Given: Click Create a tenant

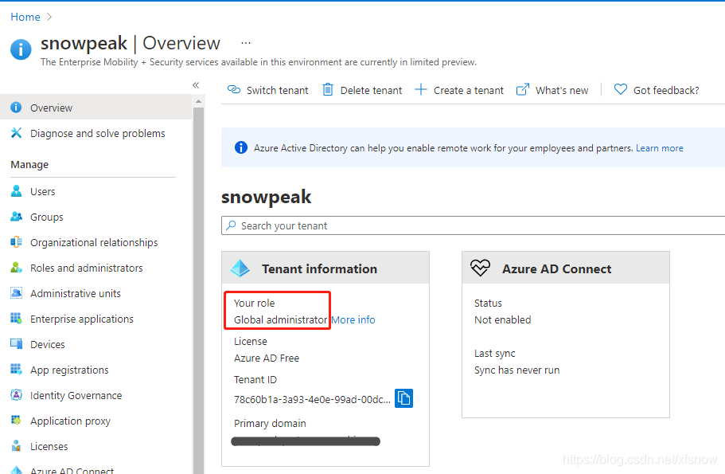Looking at the screenshot, I should coord(459,90).
